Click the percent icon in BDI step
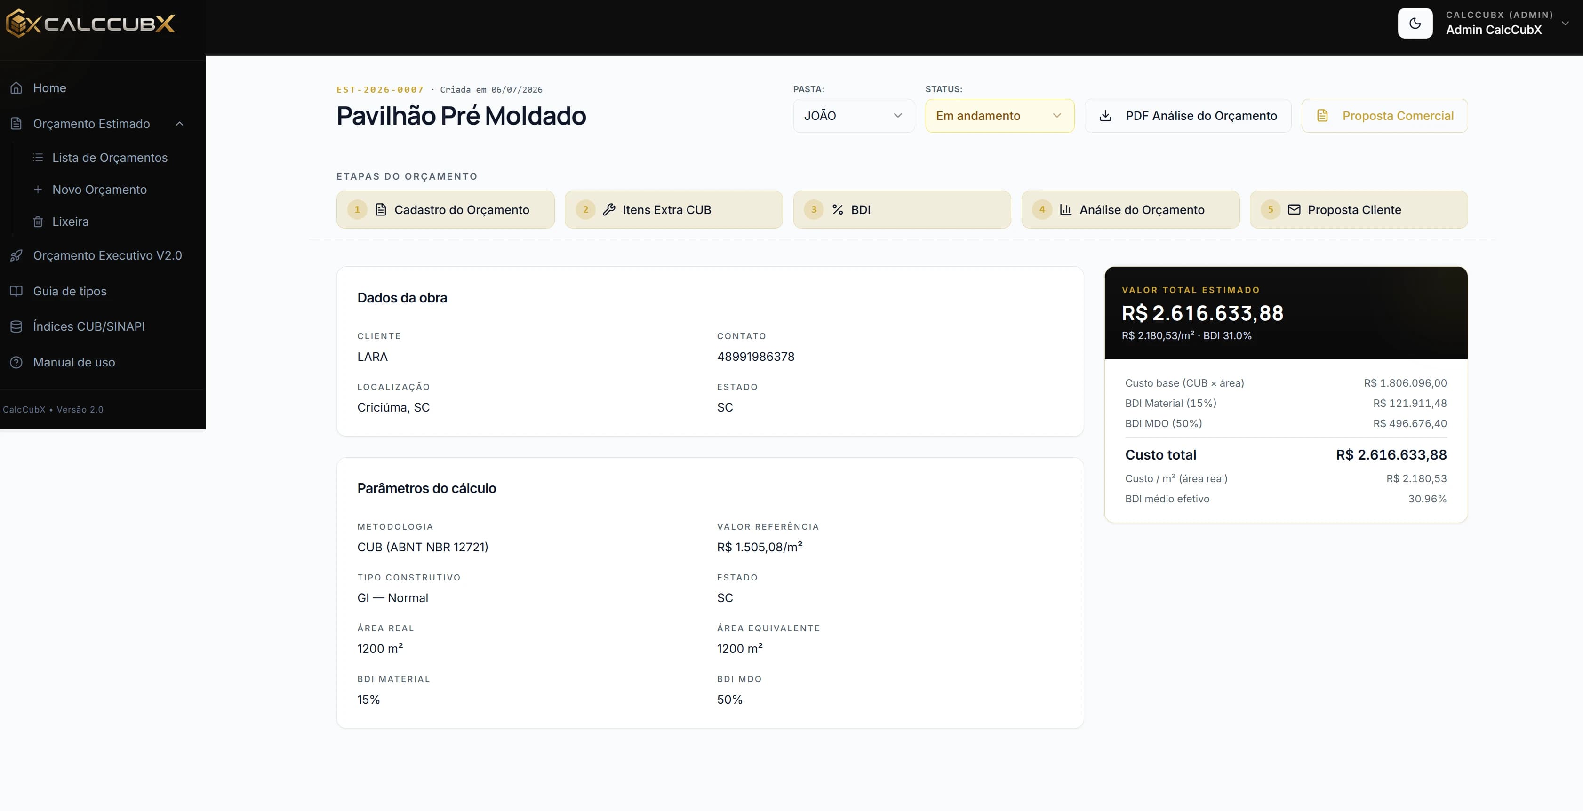Image resolution: width=1583 pixels, height=811 pixels. (x=838, y=209)
